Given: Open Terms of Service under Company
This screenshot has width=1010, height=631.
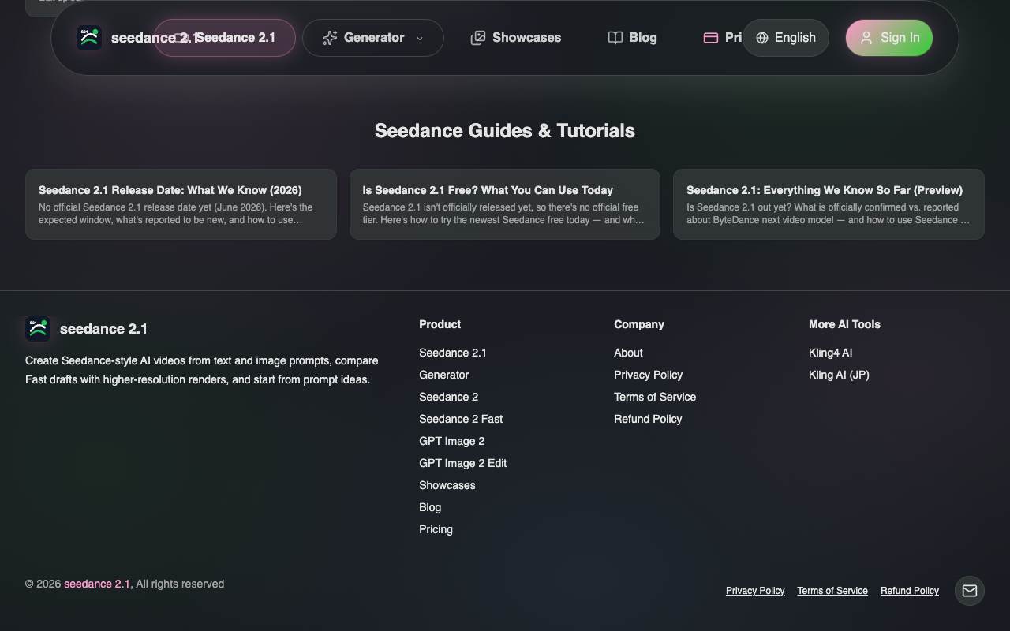Looking at the screenshot, I should 655,397.
